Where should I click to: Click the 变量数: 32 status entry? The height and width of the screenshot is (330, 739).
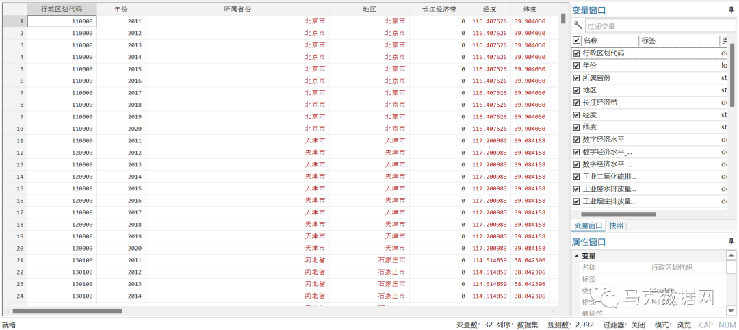[474, 325]
